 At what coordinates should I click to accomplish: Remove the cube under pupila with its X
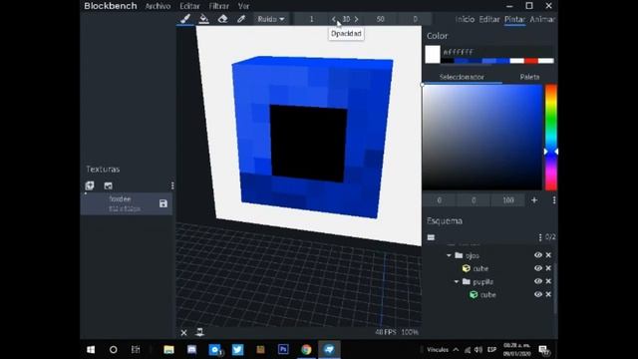click(548, 294)
